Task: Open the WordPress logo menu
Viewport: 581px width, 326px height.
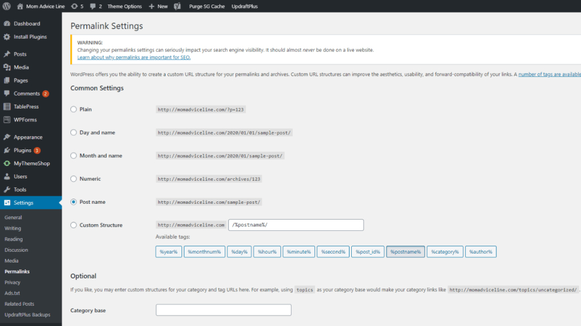Action: point(7,6)
